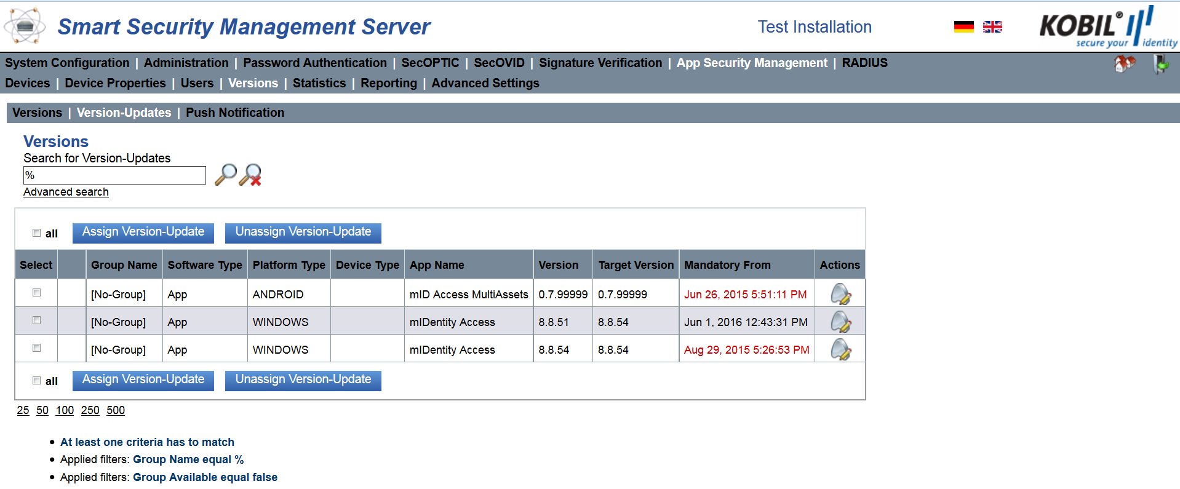Screen dimensions: 1180x489
Task: Open RADIUS menu
Action: (x=864, y=63)
